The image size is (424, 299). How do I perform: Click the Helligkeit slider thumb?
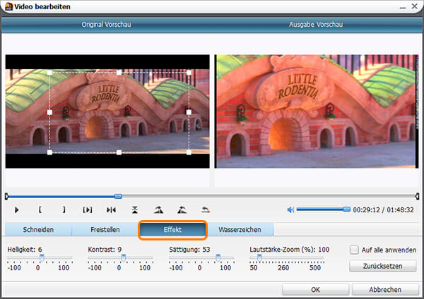click(x=42, y=257)
